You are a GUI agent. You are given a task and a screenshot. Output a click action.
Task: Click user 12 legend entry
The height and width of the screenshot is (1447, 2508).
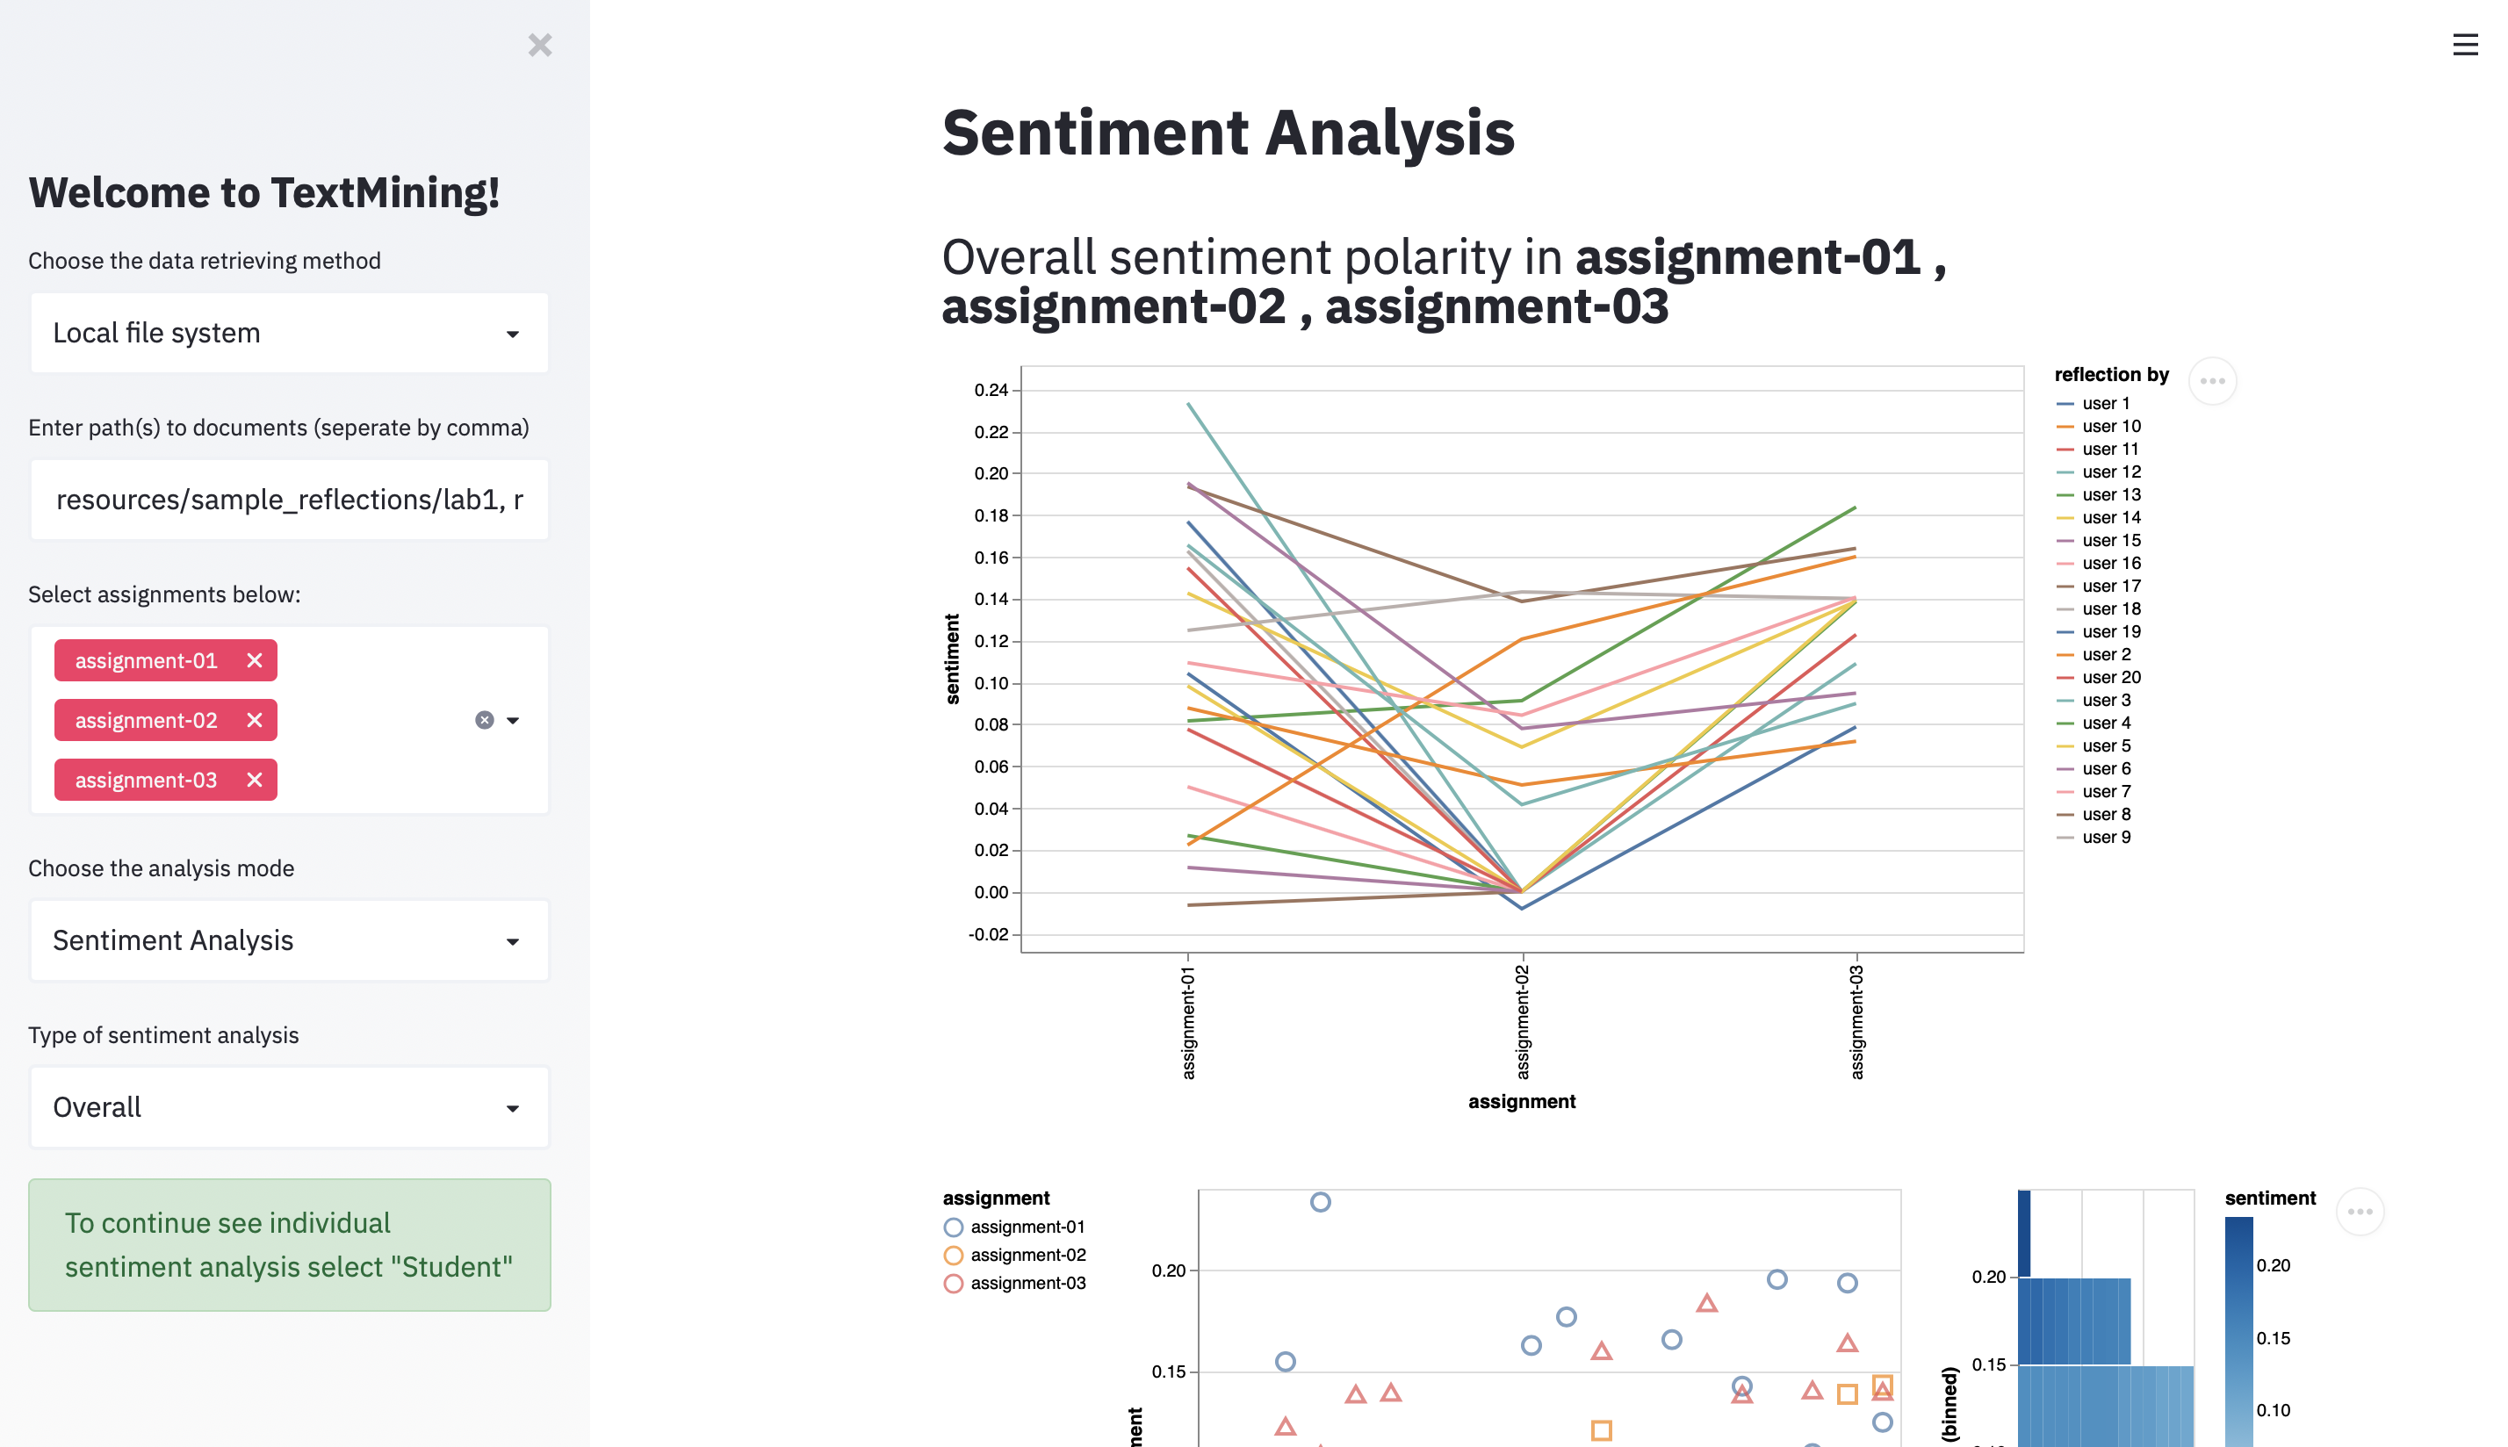tap(2099, 472)
